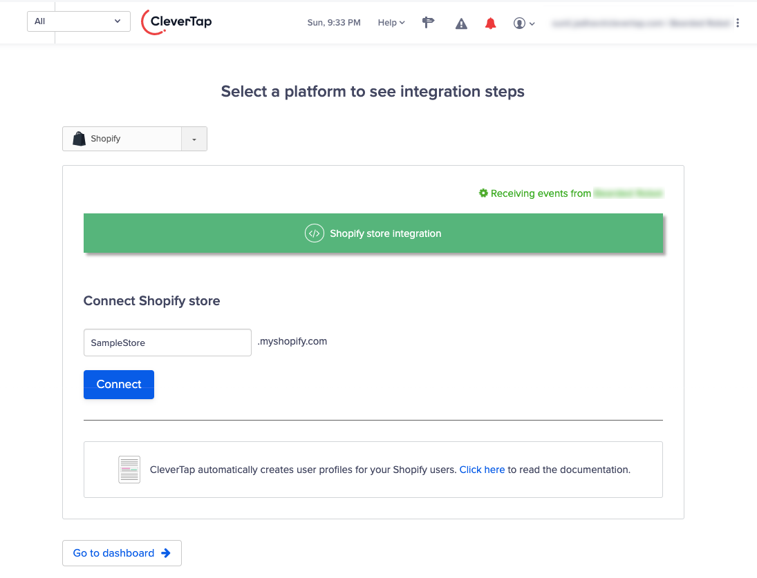757x578 pixels.
Task: Click the blue Connect button
Action: 119,385
